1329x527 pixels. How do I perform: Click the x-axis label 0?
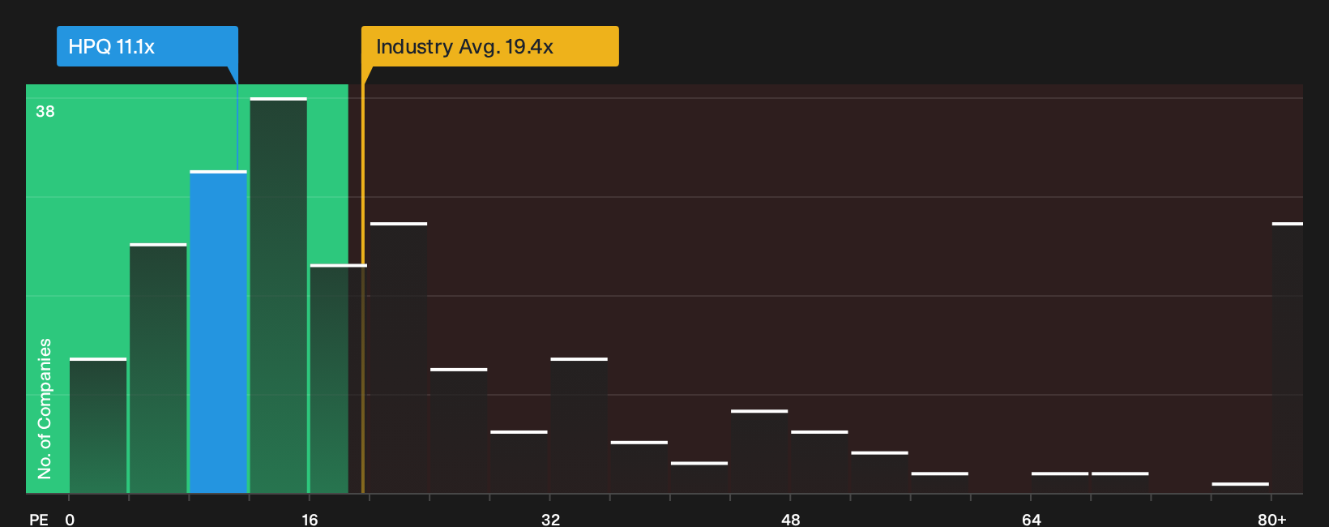70,519
